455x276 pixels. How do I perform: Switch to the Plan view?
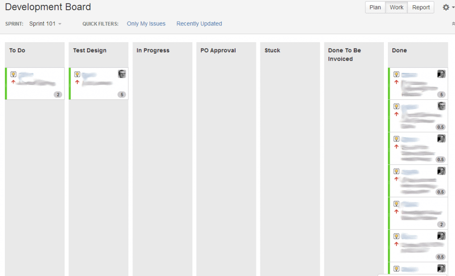pos(375,7)
